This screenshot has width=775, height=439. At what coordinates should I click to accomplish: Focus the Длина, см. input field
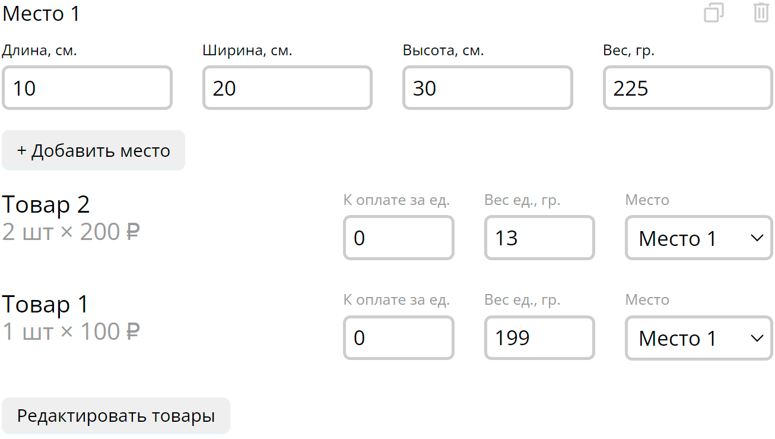pyautogui.click(x=87, y=88)
